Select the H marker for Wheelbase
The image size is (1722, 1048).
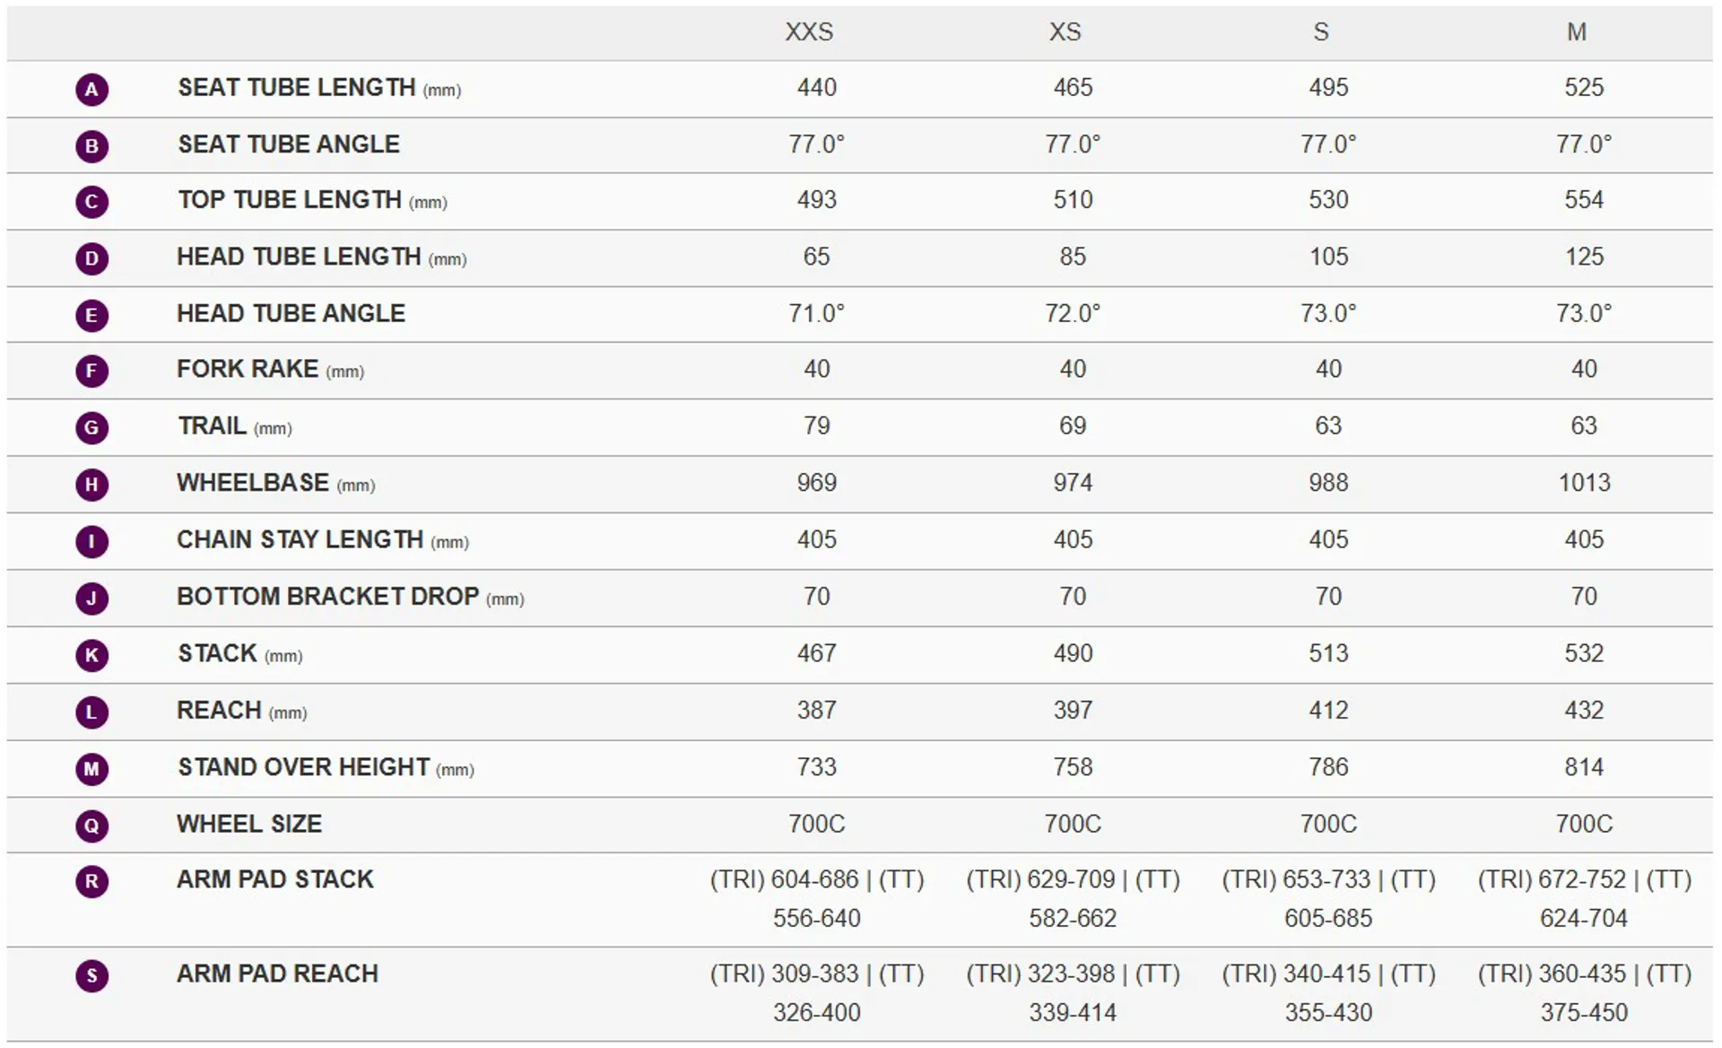[91, 485]
